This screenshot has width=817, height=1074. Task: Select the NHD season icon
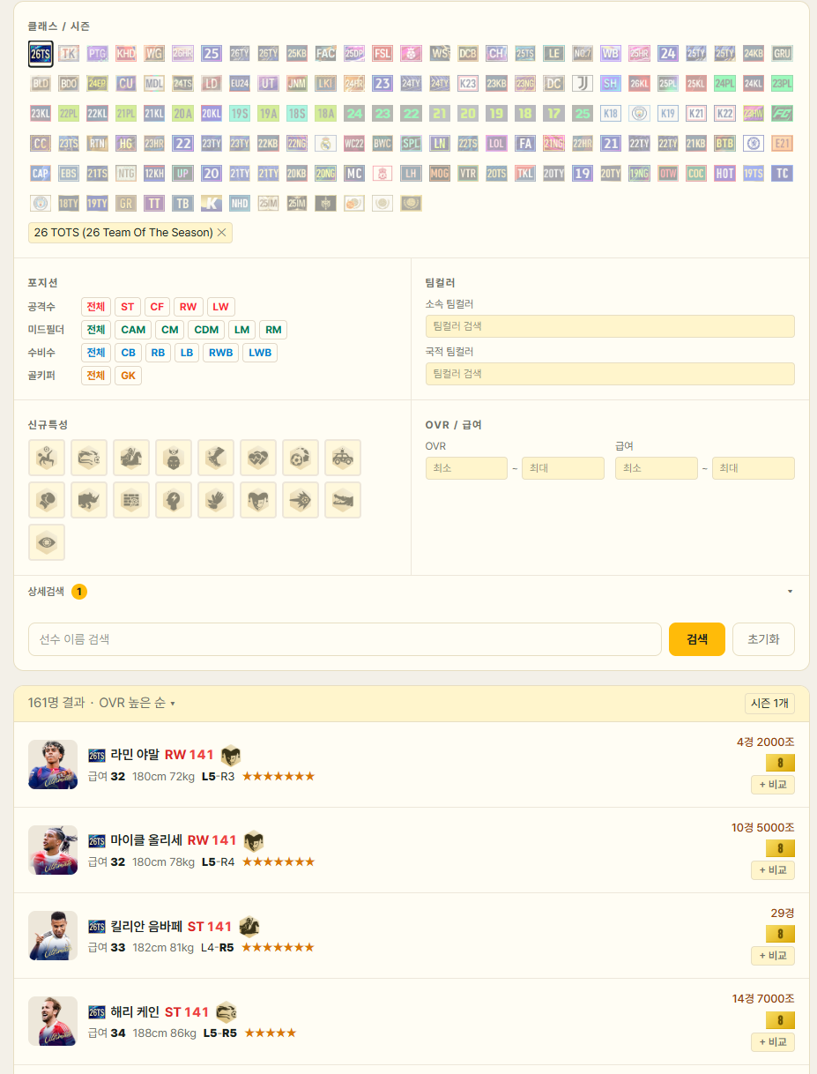[240, 203]
